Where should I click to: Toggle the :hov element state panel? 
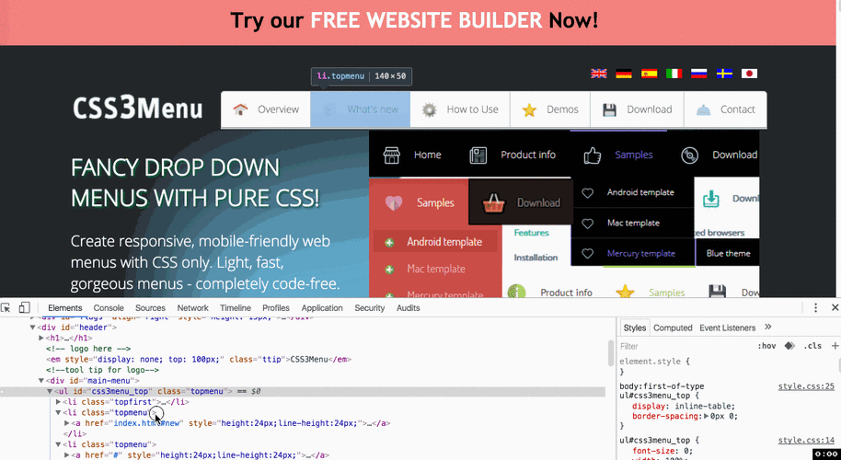(766, 346)
